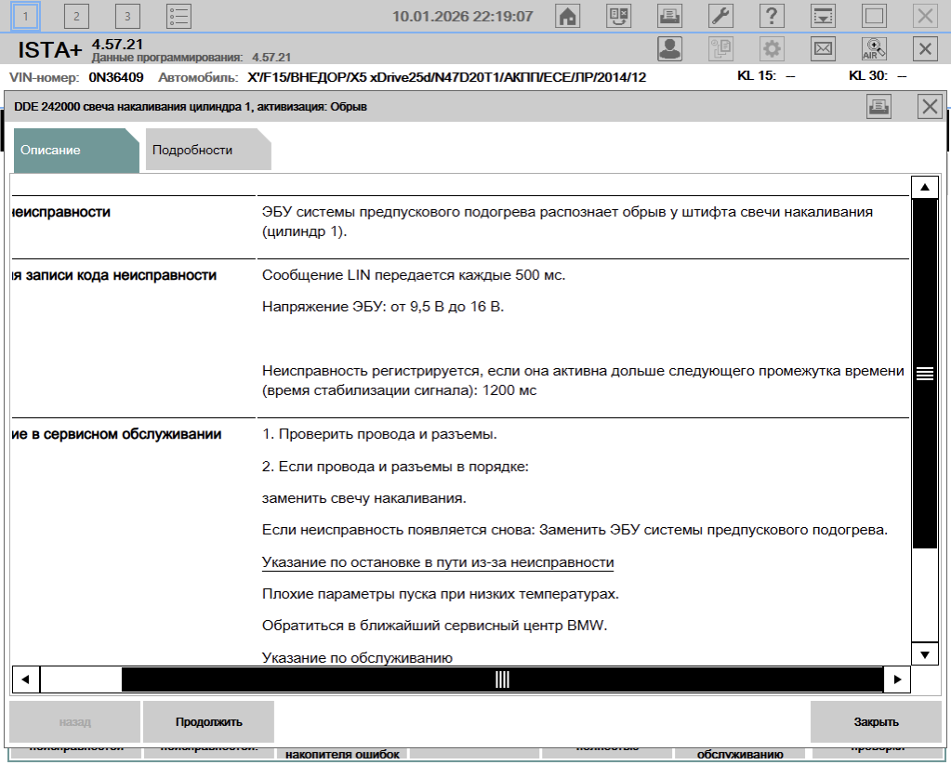
Task: Click the home icon in top toolbar
Action: (x=567, y=16)
